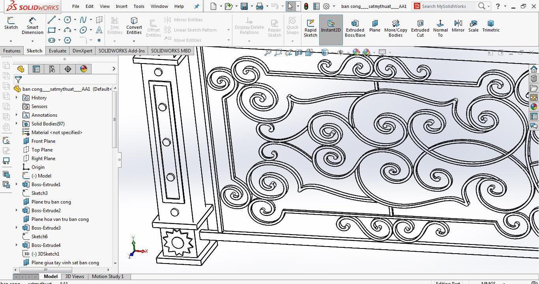Click the Save icon in title toolbar
Image resolution: width=539 pixels, height=284 pixels.
click(x=244, y=6)
